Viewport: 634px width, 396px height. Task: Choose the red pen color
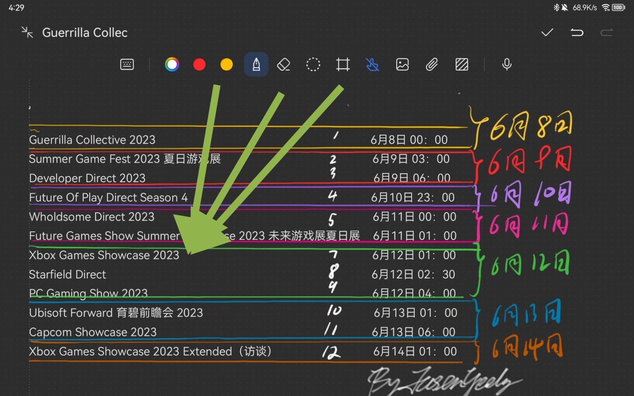(199, 64)
